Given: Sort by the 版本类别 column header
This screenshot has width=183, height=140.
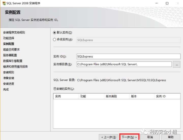Looking at the screenshot, I should (116, 96).
